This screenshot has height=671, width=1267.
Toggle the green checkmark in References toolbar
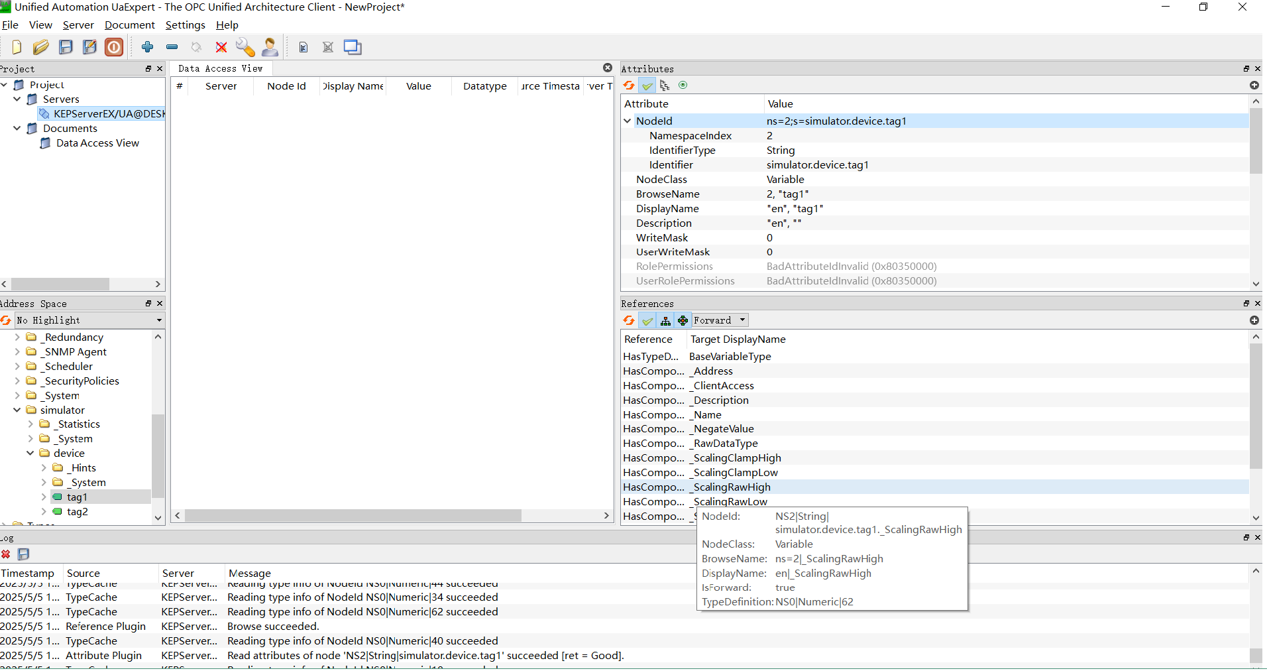[647, 320]
